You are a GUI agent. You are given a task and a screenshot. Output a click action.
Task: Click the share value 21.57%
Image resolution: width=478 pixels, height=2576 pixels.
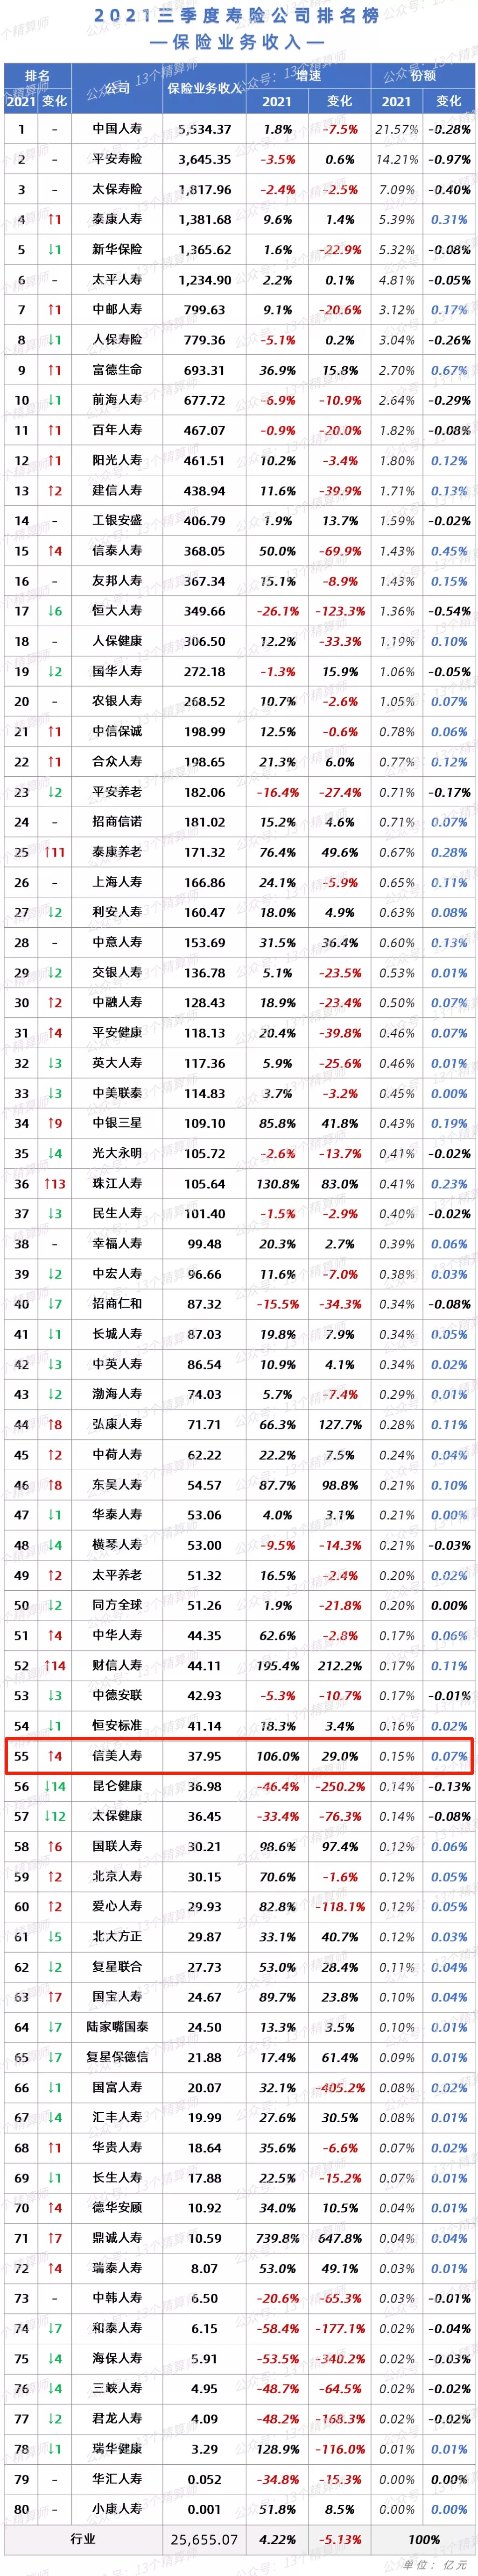point(396,129)
